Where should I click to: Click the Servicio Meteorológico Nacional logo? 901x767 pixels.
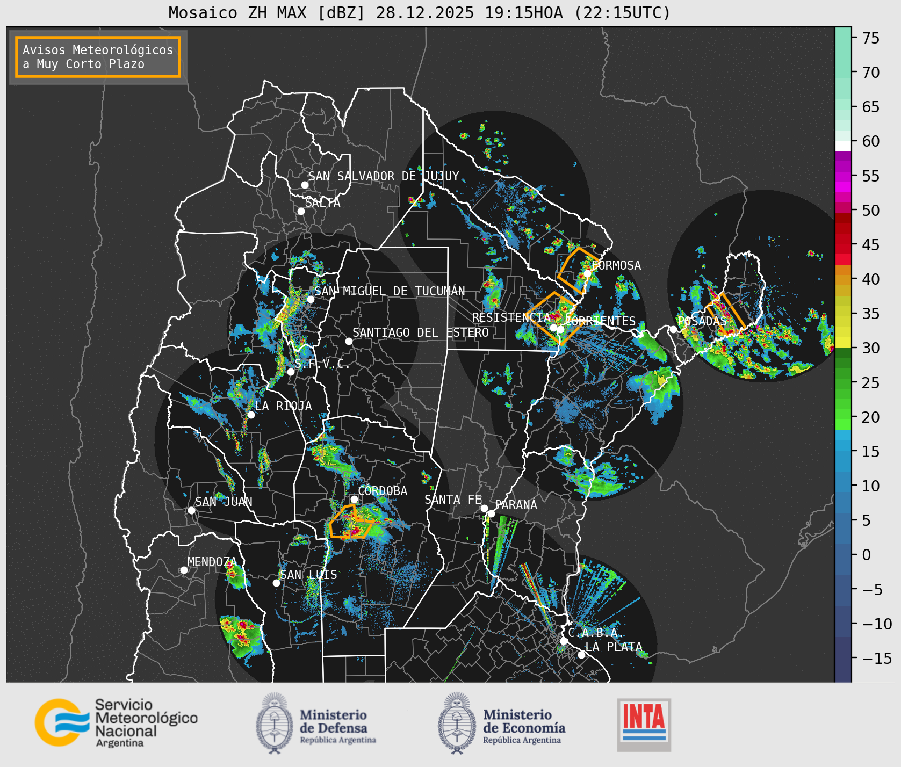[x=116, y=722]
